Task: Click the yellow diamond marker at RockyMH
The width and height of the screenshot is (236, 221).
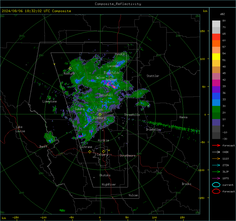Action: pos(70,69)
